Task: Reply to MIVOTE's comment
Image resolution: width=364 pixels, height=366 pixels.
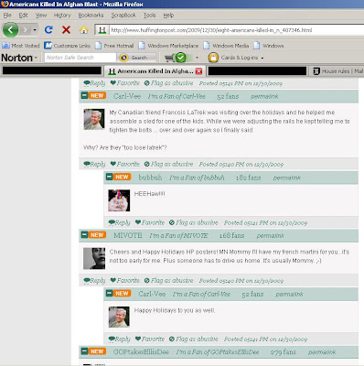Action: coord(94,280)
